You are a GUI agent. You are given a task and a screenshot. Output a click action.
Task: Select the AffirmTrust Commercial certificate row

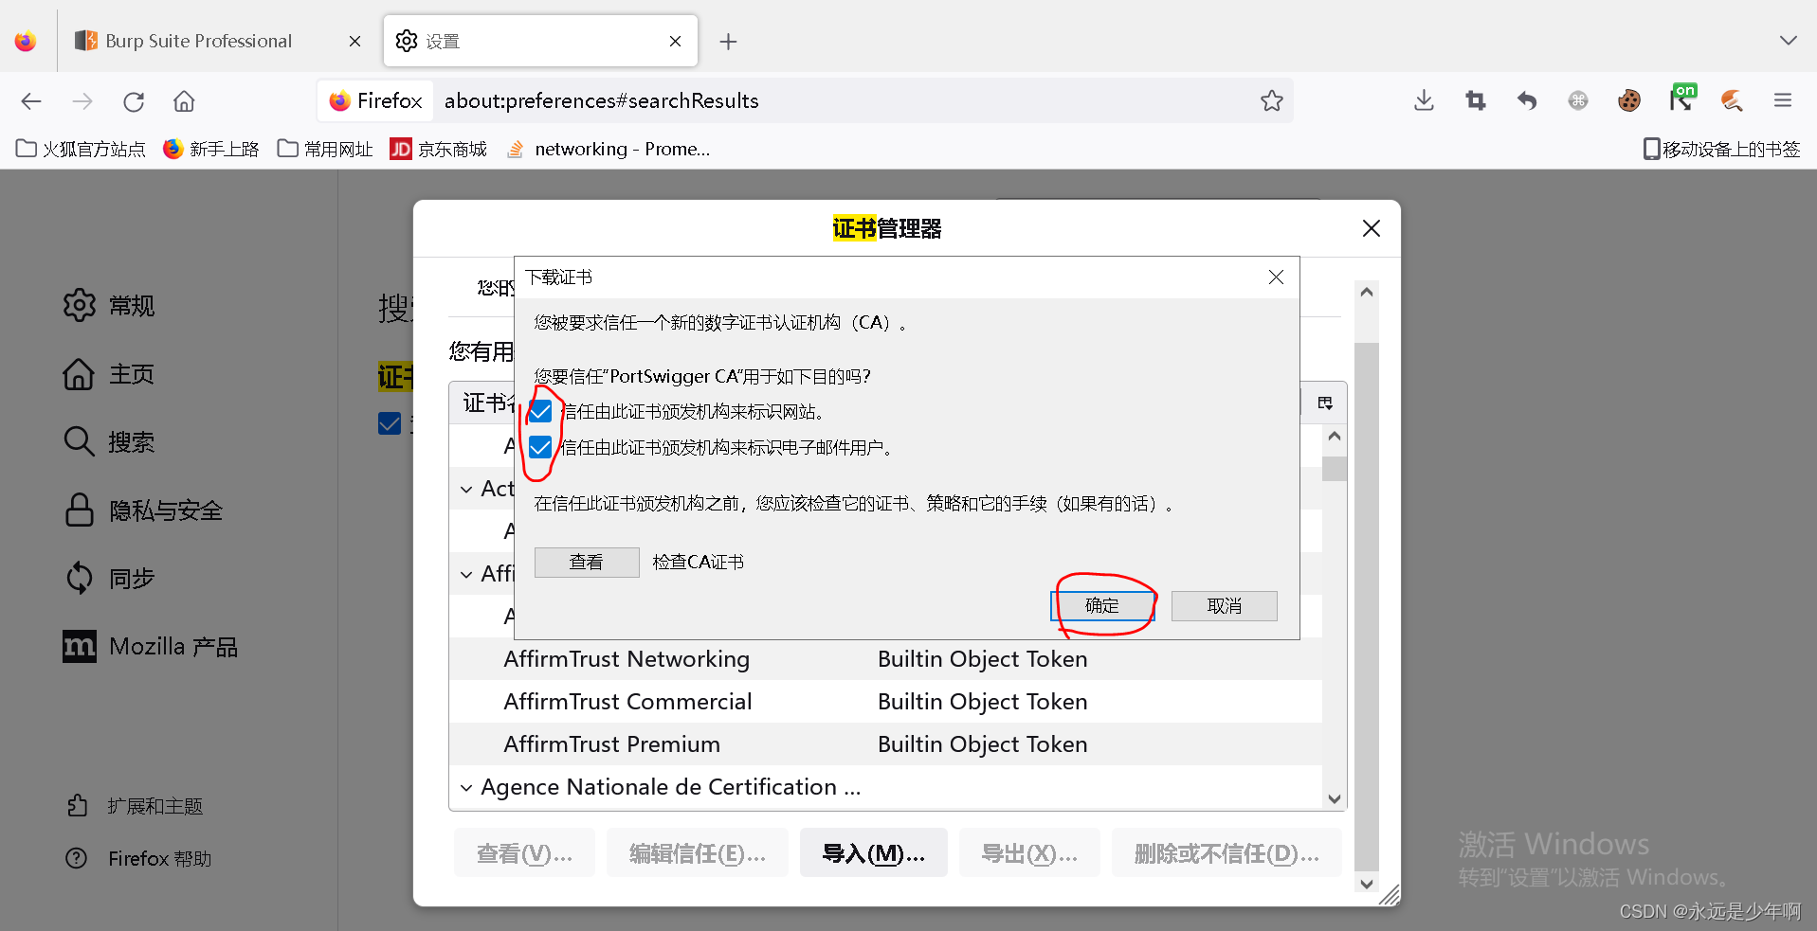885,702
